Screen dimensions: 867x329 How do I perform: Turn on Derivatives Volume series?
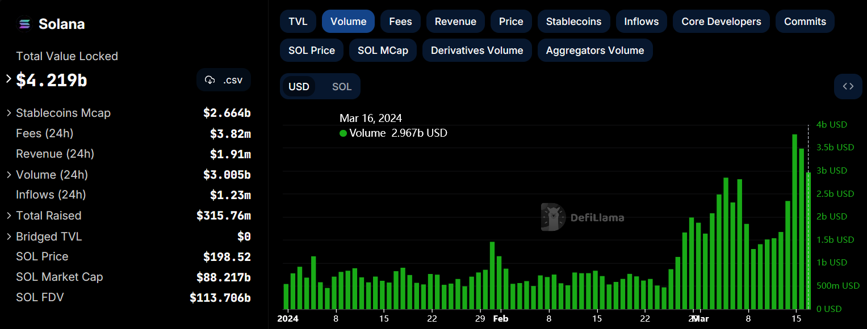[477, 50]
